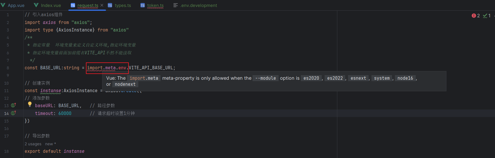
Task: Close the request.ts editor tab
Action: 102,5
